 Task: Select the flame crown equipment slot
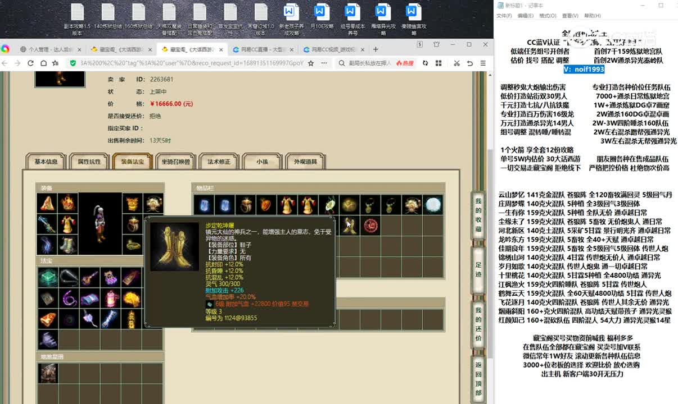tap(67, 203)
